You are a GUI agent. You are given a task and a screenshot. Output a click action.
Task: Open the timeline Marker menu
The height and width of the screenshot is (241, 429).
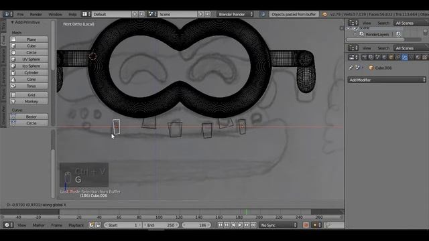click(x=39, y=225)
